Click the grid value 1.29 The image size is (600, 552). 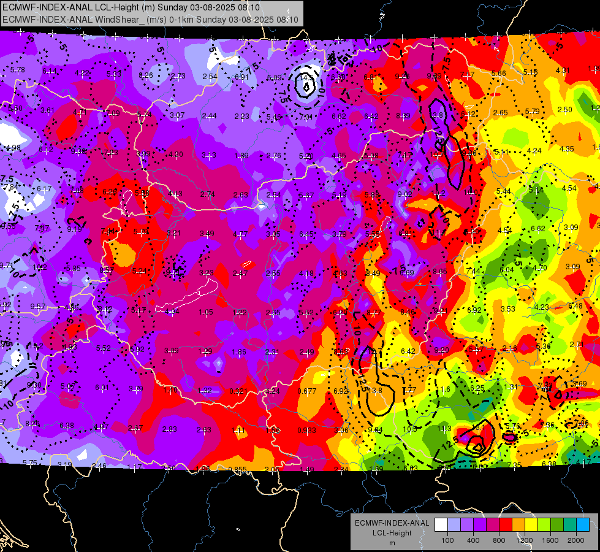click(x=205, y=351)
